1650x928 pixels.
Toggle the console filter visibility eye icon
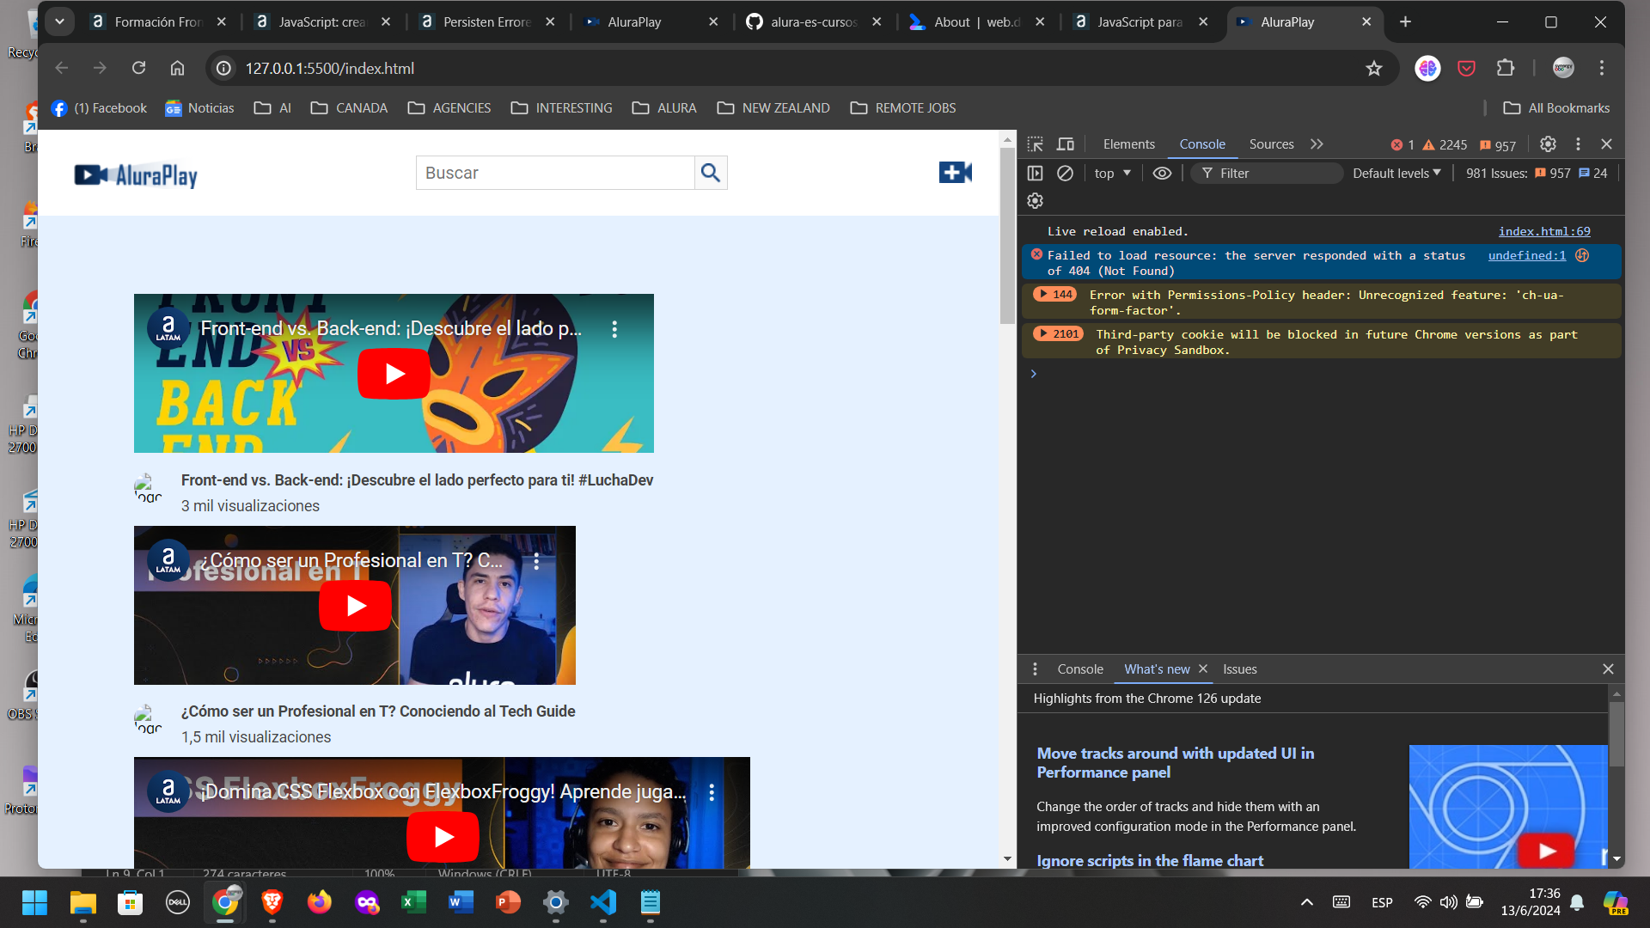[1162, 172]
